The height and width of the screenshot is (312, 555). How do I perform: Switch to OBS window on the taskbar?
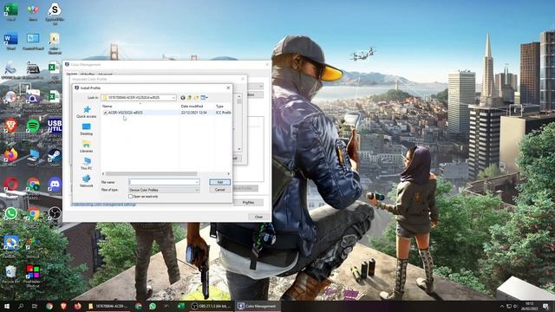click(x=211, y=306)
